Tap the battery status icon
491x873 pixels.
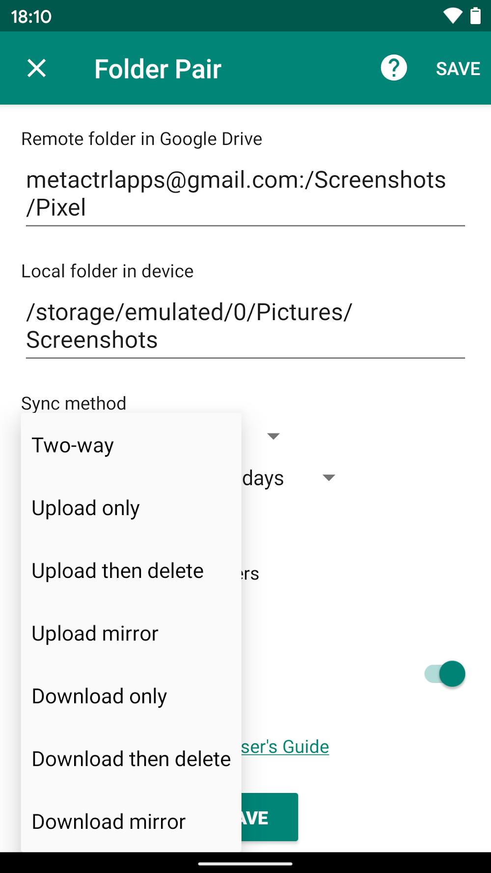(x=475, y=16)
